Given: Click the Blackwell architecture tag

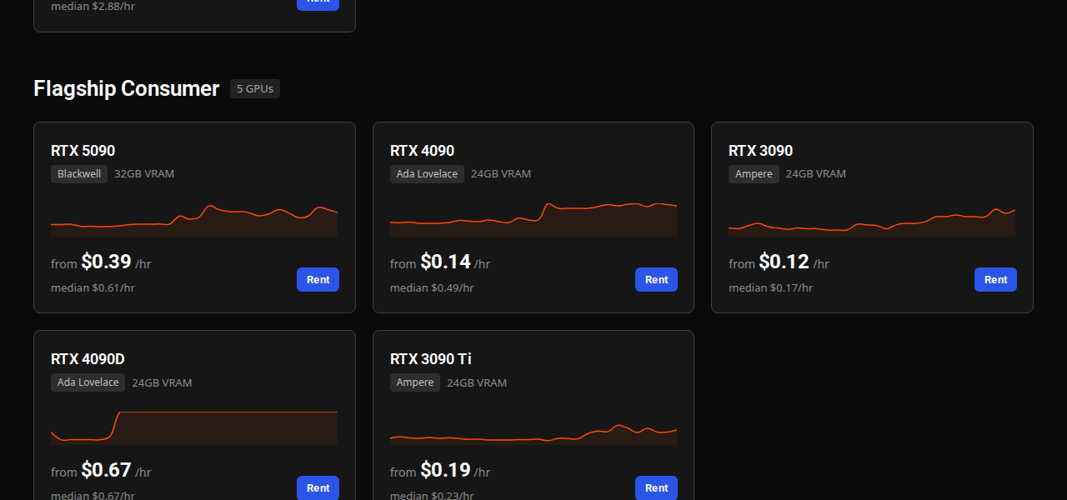Looking at the screenshot, I should tap(79, 174).
